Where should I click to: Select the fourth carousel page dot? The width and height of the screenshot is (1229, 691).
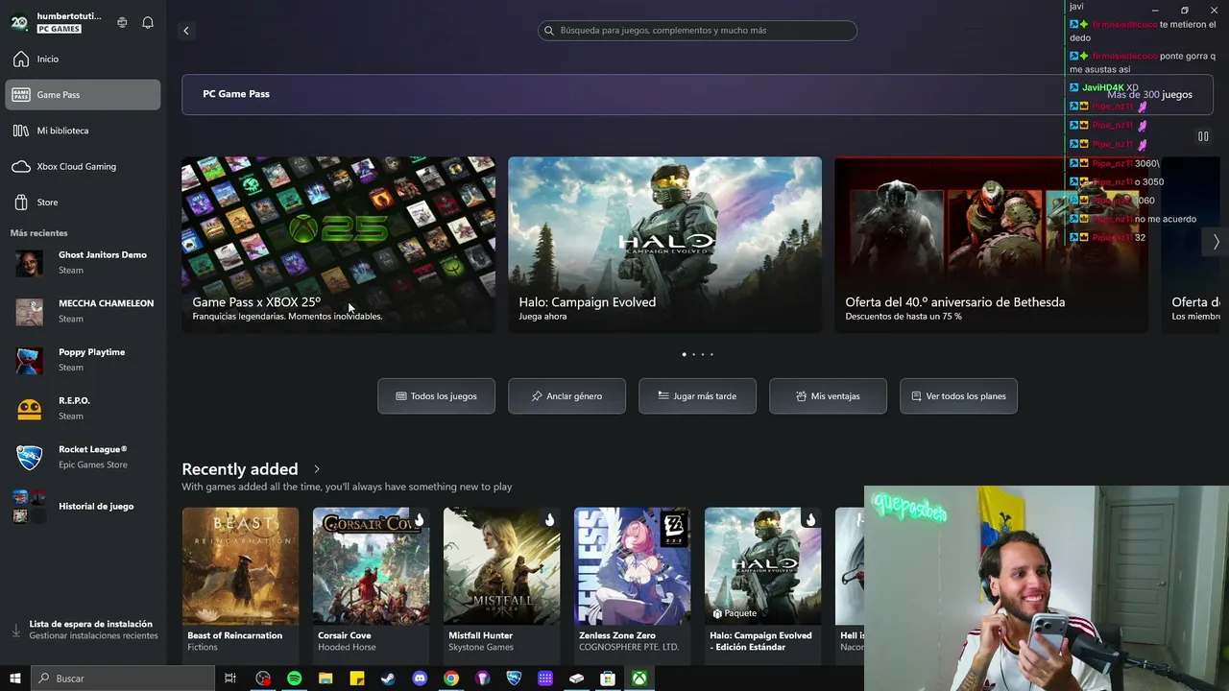coord(711,354)
